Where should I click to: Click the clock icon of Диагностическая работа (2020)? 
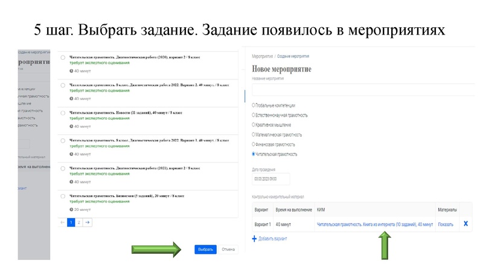pyautogui.click(x=71, y=71)
